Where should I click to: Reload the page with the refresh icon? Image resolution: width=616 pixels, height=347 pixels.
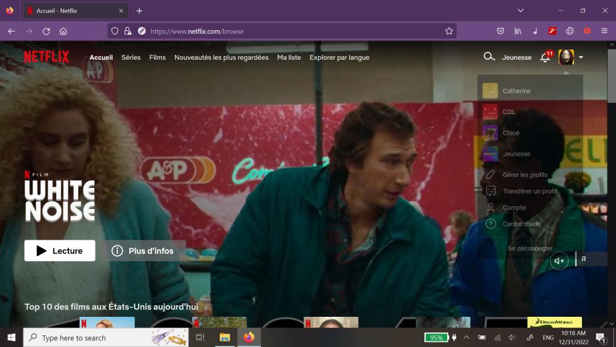(46, 31)
